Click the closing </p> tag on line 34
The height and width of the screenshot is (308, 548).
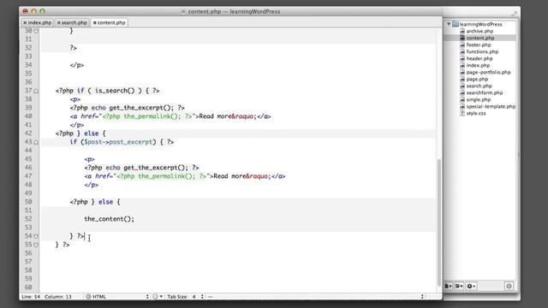(77, 65)
